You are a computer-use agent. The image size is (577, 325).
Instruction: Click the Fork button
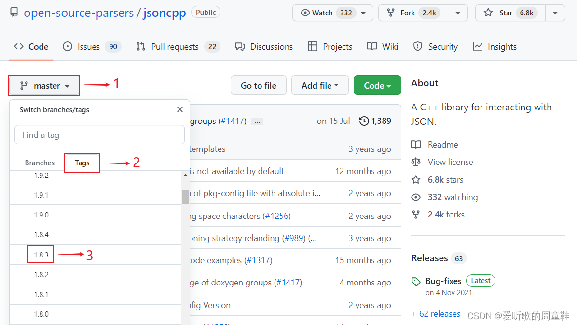tap(413, 13)
